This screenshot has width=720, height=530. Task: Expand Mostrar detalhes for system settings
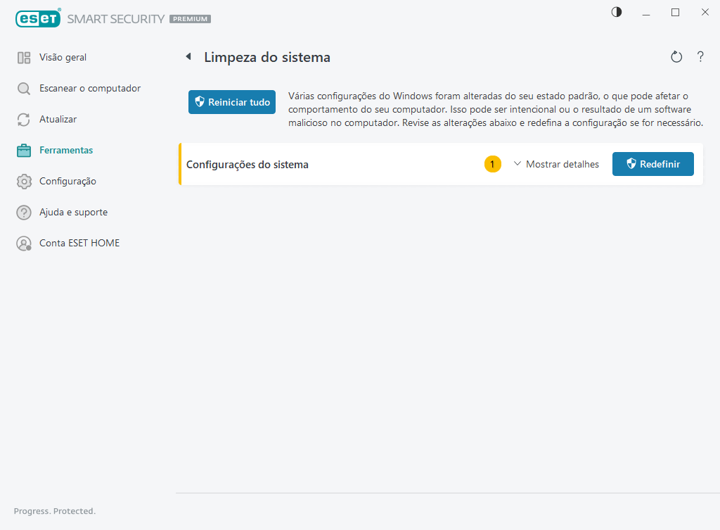[556, 164]
